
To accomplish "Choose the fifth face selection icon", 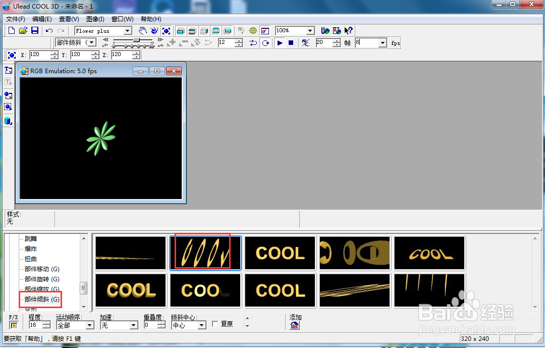I will (x=228, y=31).
